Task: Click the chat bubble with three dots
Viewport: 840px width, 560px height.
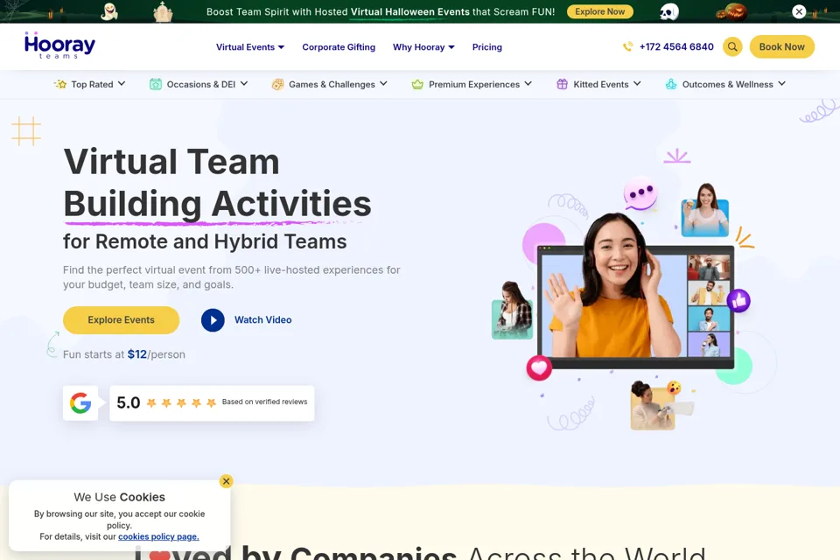Action: pos(640,192)
